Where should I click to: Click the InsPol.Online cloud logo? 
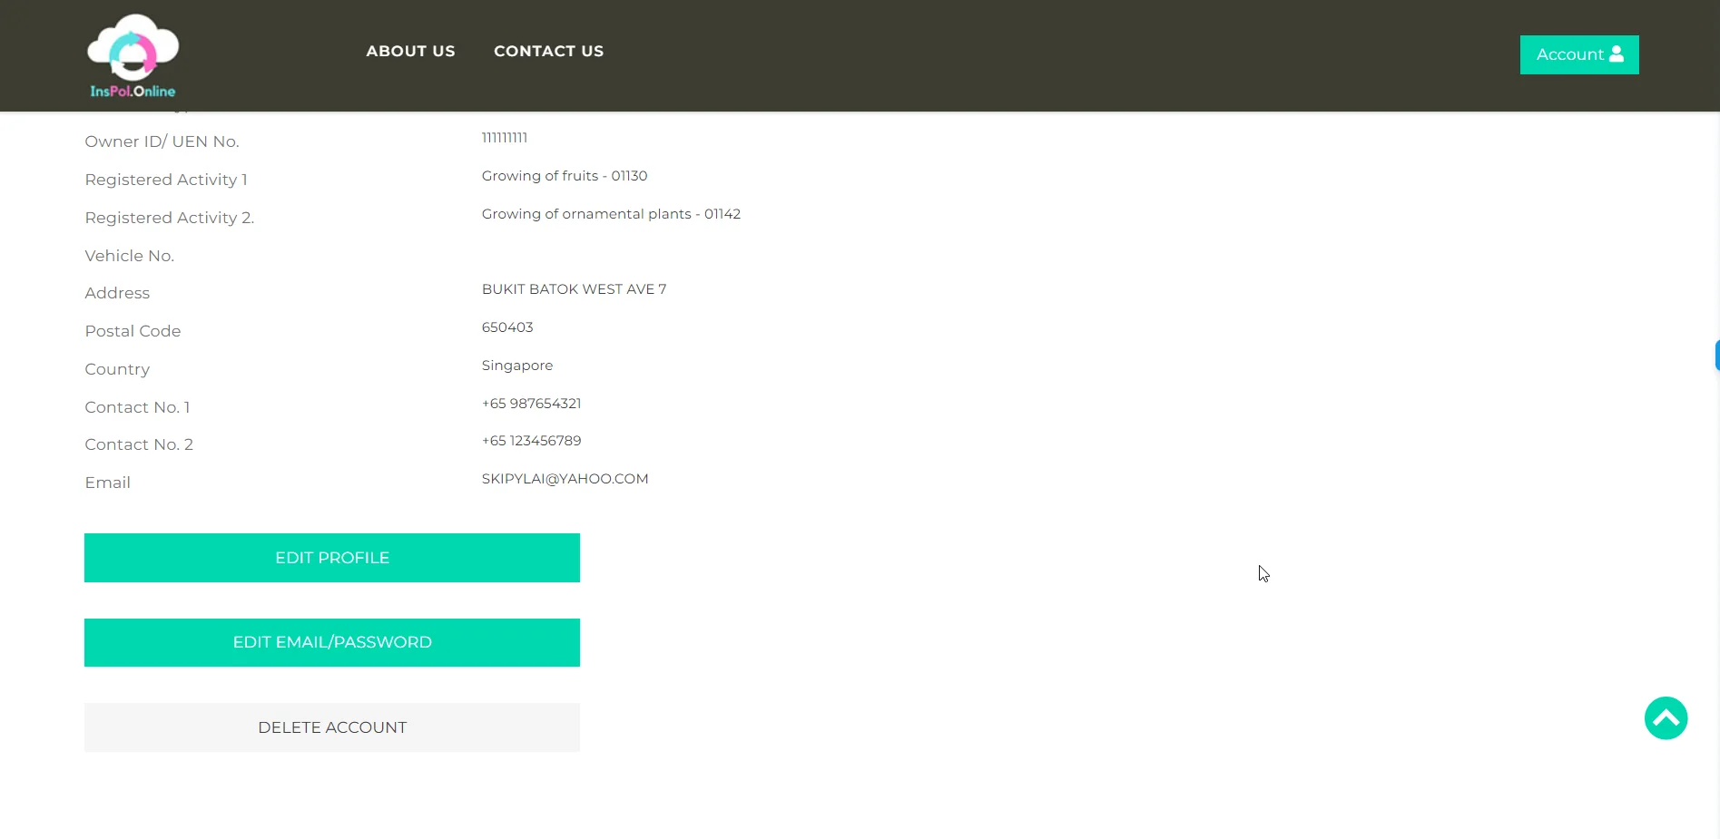[133, 55]
